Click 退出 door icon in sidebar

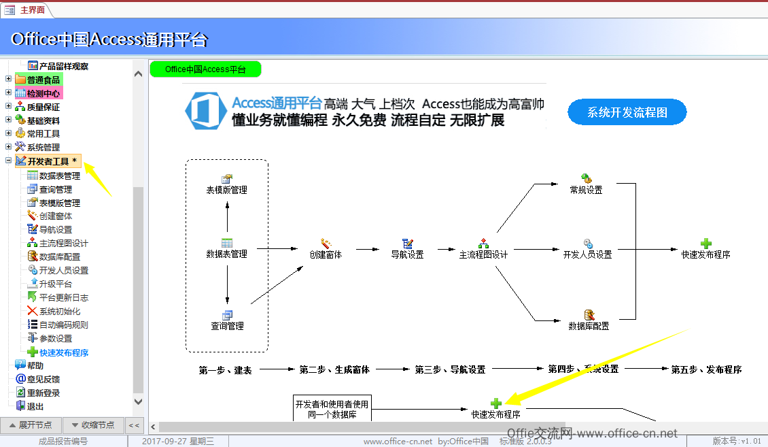[20, 405]
